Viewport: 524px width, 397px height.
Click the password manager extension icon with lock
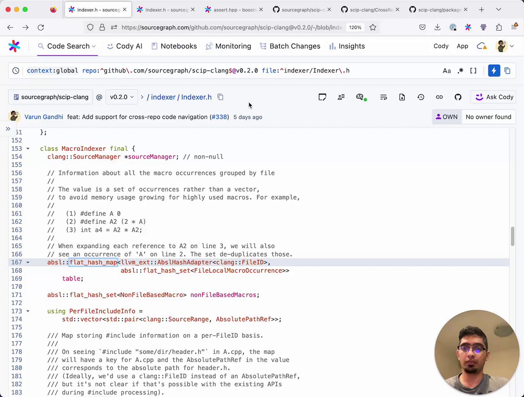(x=453, y=27)
